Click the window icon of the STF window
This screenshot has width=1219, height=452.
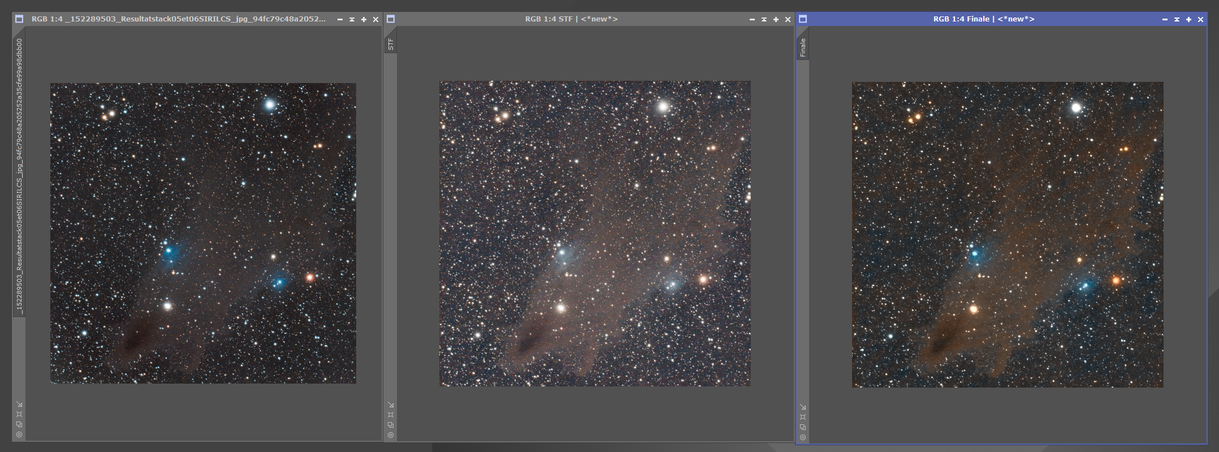tap(391, 19)
